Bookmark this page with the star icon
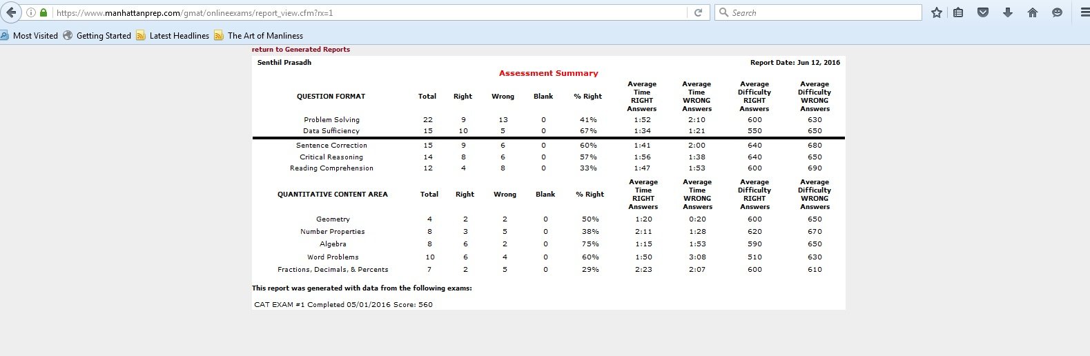Screen dimensions: 1090x356 click(x=936, y=12)
